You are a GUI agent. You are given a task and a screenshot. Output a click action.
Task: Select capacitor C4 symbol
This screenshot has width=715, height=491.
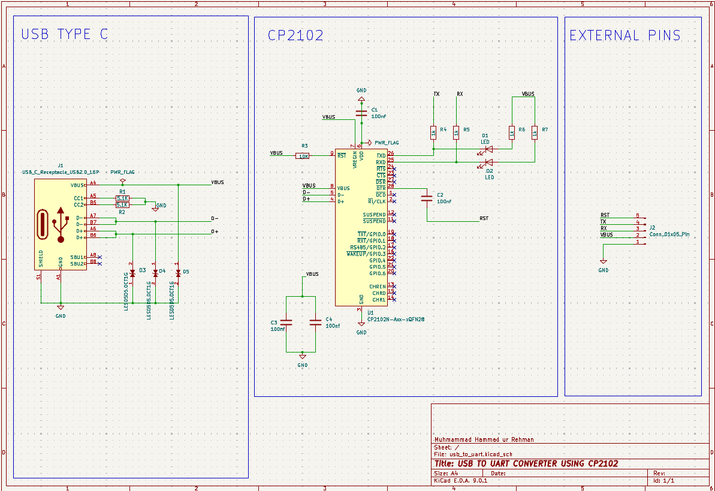316,322
